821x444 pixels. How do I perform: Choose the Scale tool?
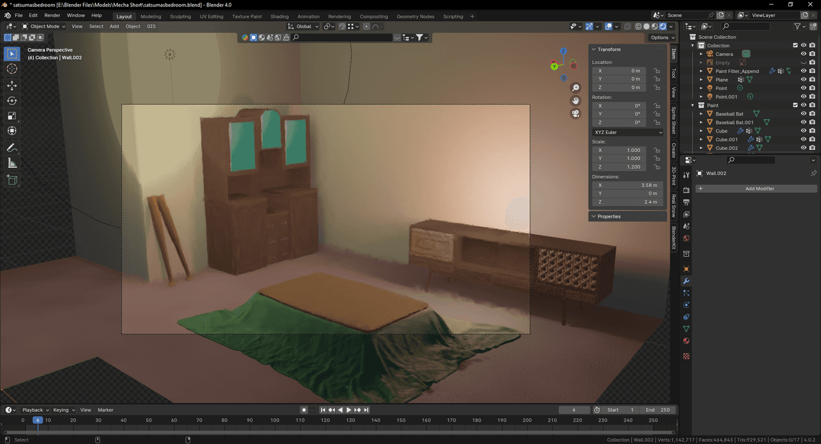[12, 116]
